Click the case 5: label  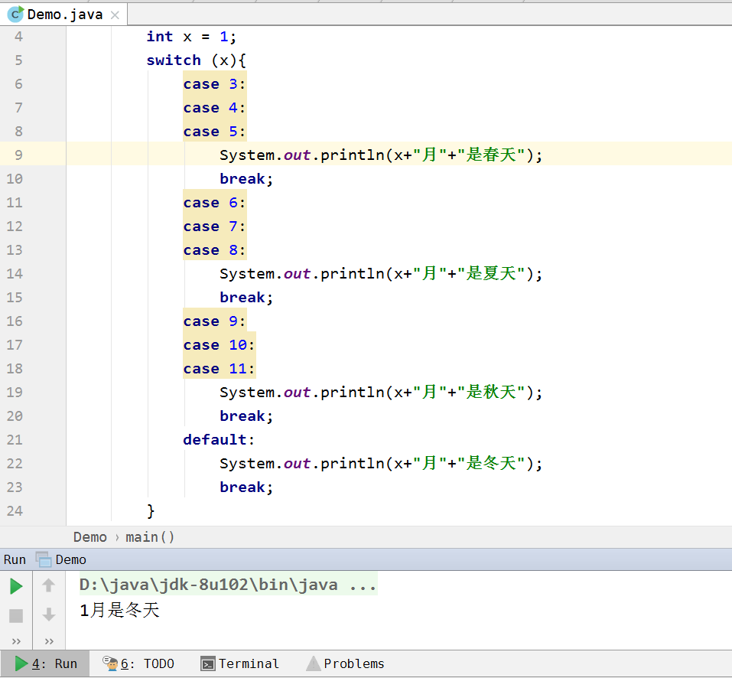tap(214, 132)
